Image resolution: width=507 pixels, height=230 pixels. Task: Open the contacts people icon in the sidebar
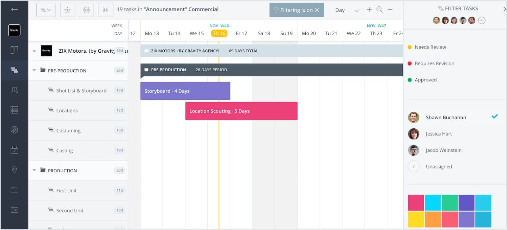14,90
